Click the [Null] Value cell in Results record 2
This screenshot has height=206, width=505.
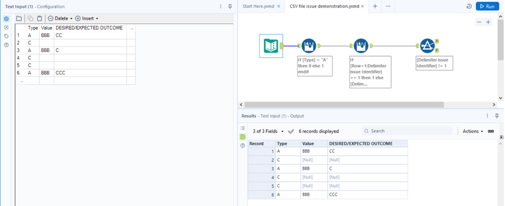(x=314, y=160)
